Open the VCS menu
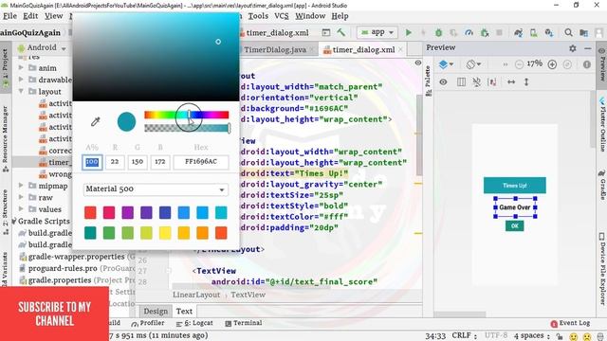This screenshot has width=607, height=341. (282, 16)
